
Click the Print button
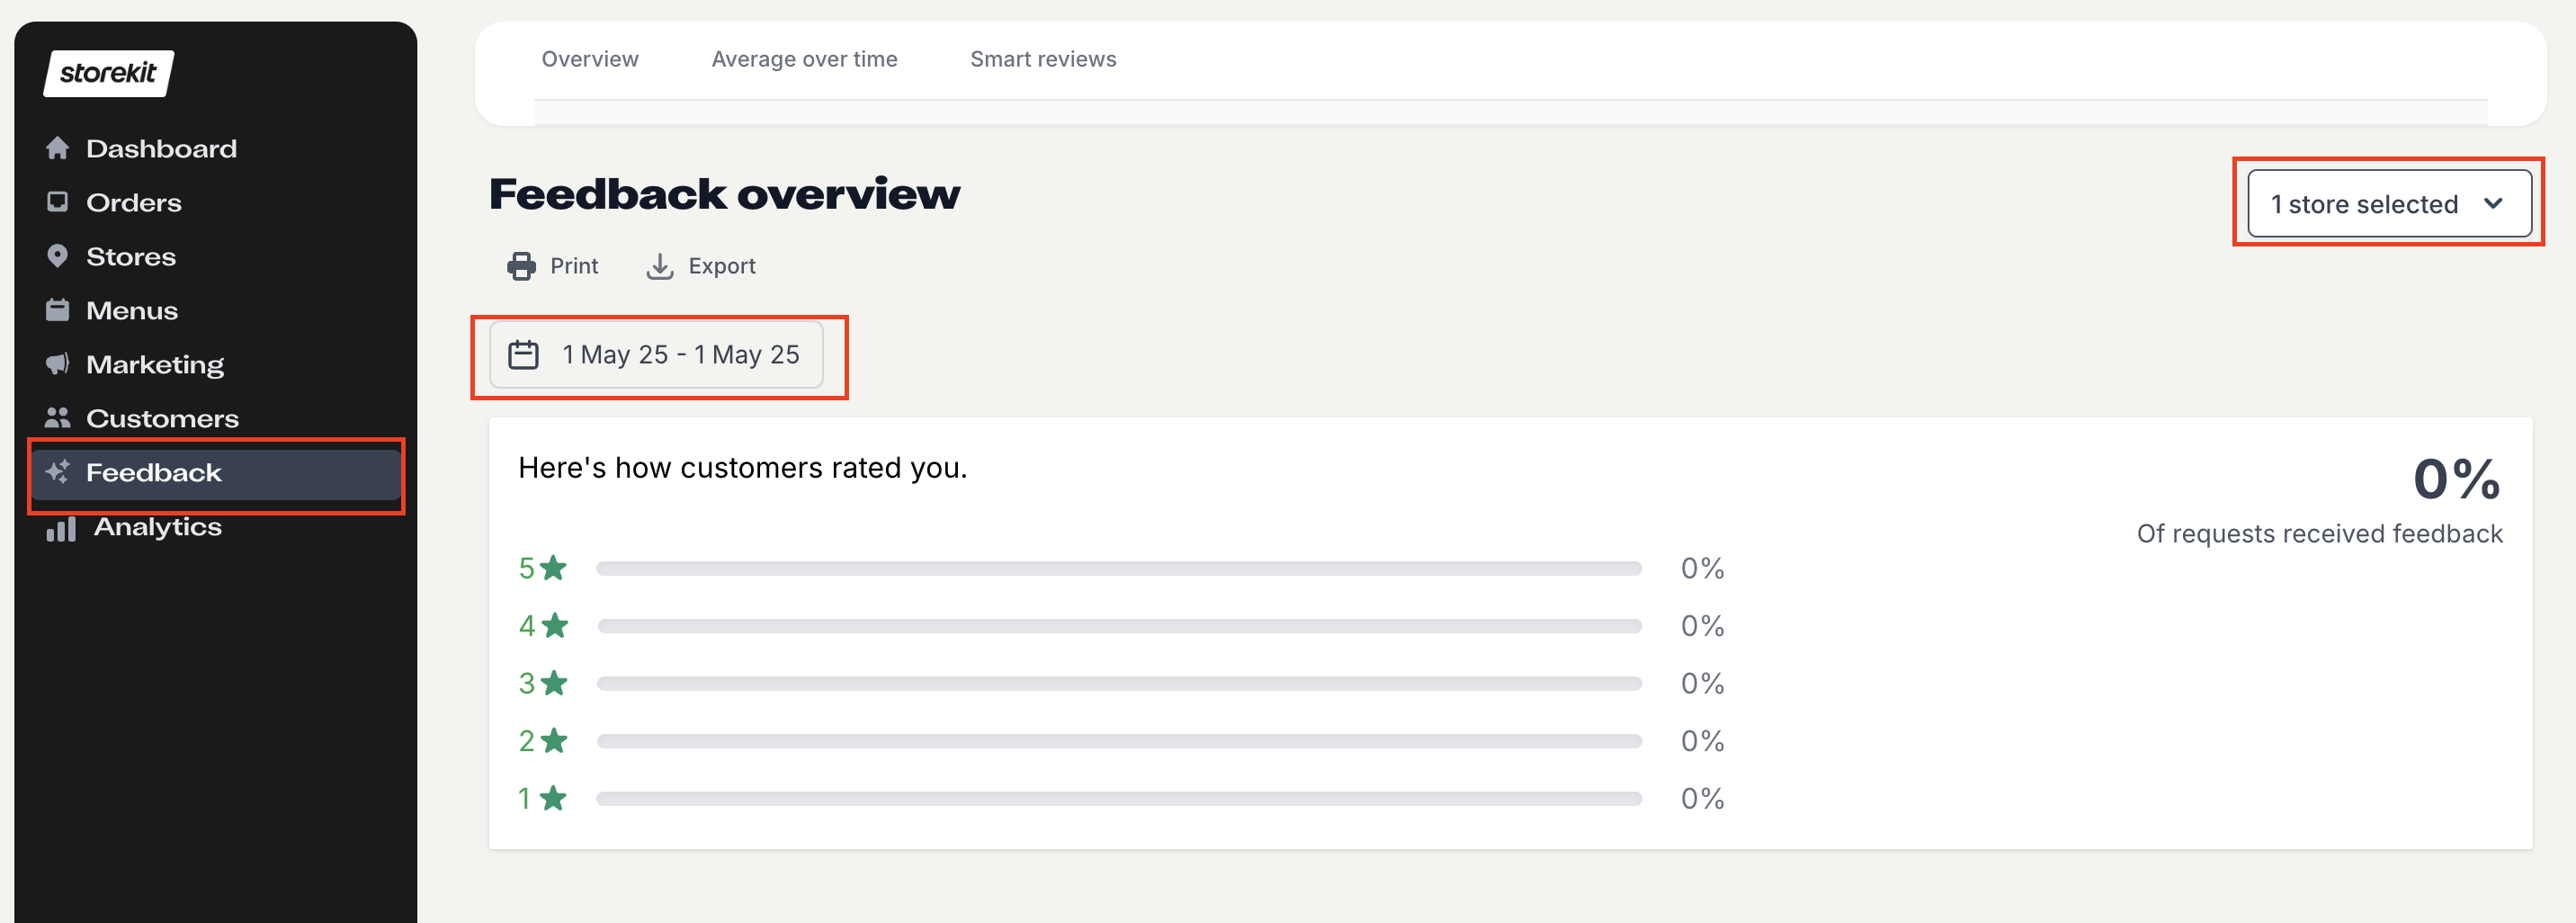553,266
